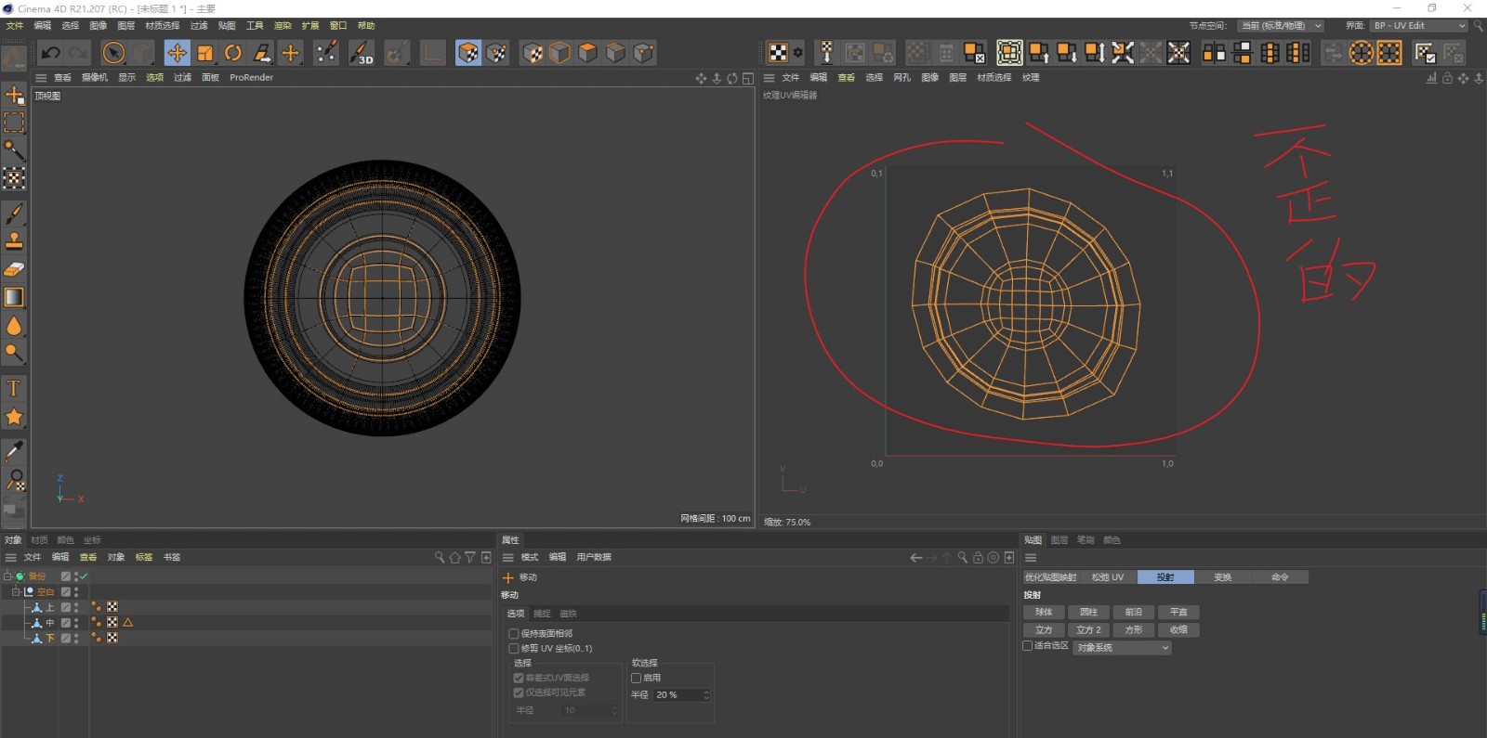Open the 对象系统 dropdown
The width and height of the screenshot is (1487, 738).
[x=1122, y=648]
